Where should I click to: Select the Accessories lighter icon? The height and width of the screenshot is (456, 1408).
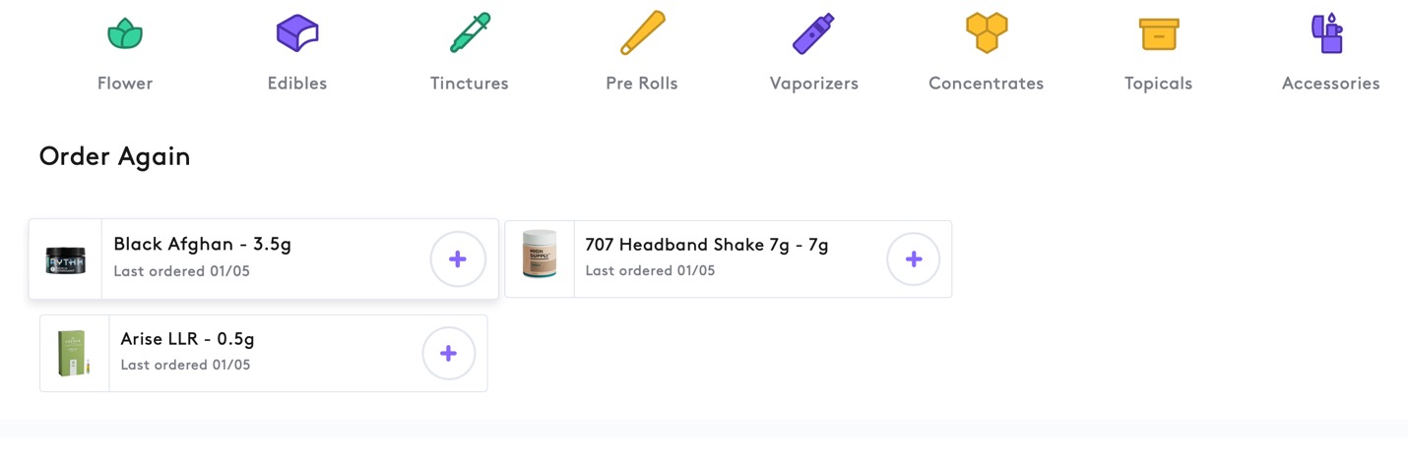point(1328,33)
